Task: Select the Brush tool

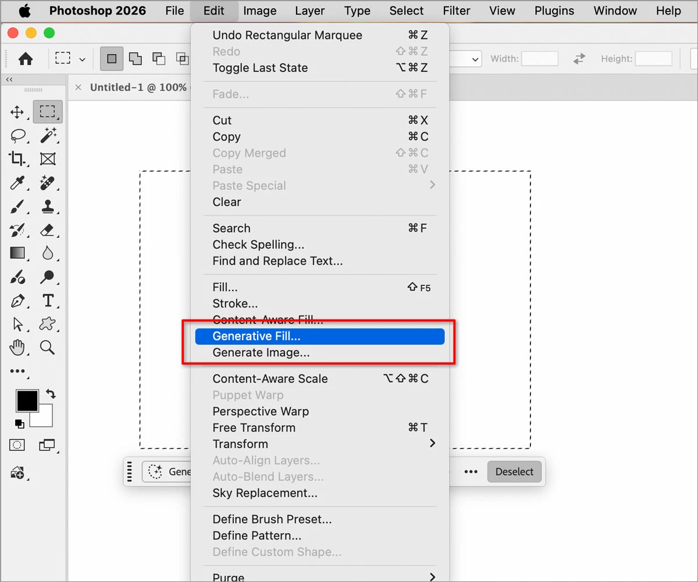Action: 17,206
